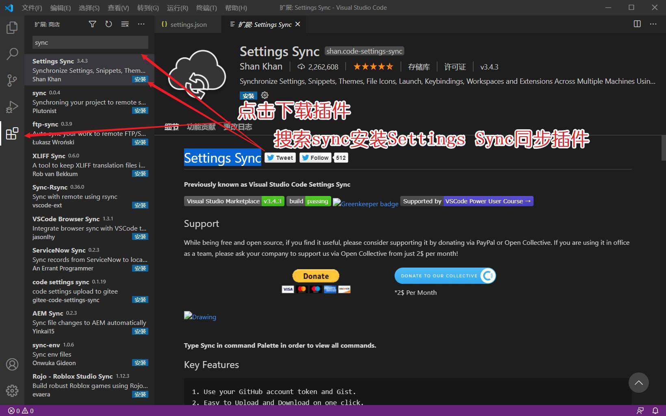Image resolution: width=666 pixels, height=416 pixels.
Task: Open the feedback icon in status bar
Action: (x=640, y=411)
